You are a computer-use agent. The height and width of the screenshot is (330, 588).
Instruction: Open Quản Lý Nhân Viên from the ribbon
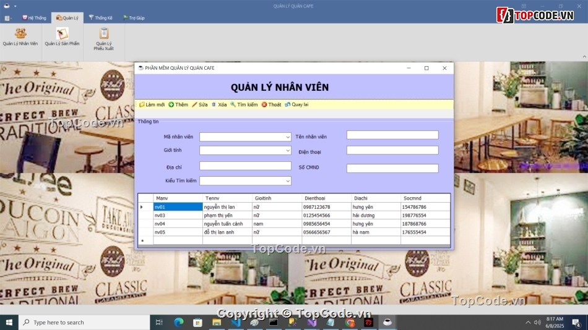(x=20, y=37)
